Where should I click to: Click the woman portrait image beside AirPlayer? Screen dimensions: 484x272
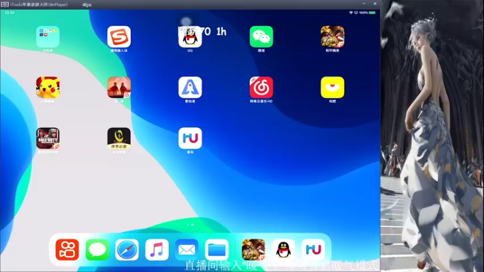(432, 136)
